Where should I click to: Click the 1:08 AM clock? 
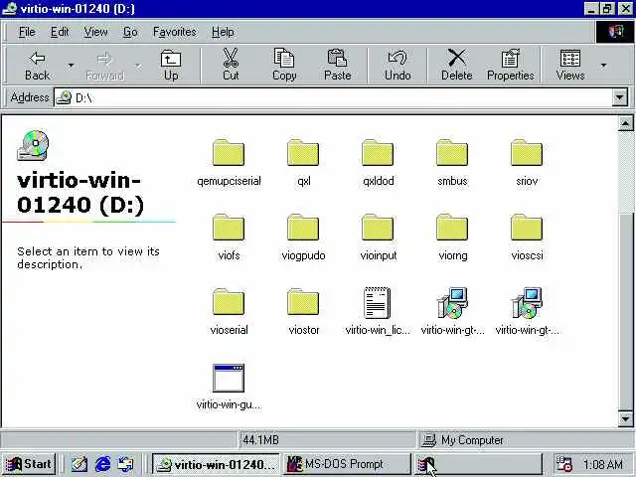603,464
